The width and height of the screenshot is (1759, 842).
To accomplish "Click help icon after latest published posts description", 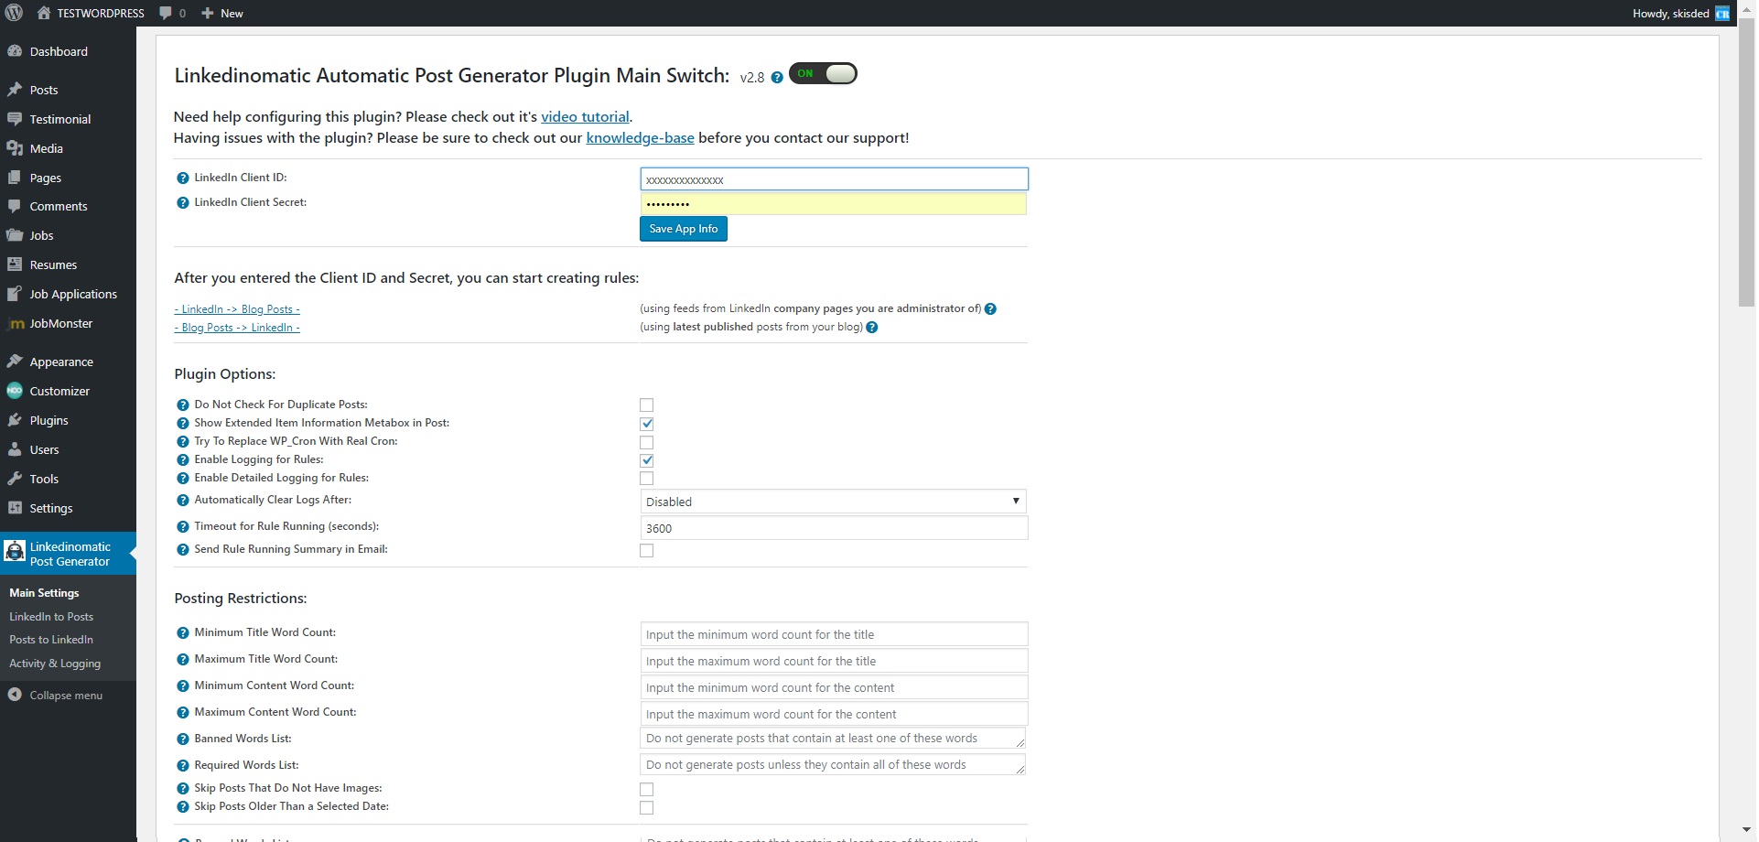I will point(872,328).
